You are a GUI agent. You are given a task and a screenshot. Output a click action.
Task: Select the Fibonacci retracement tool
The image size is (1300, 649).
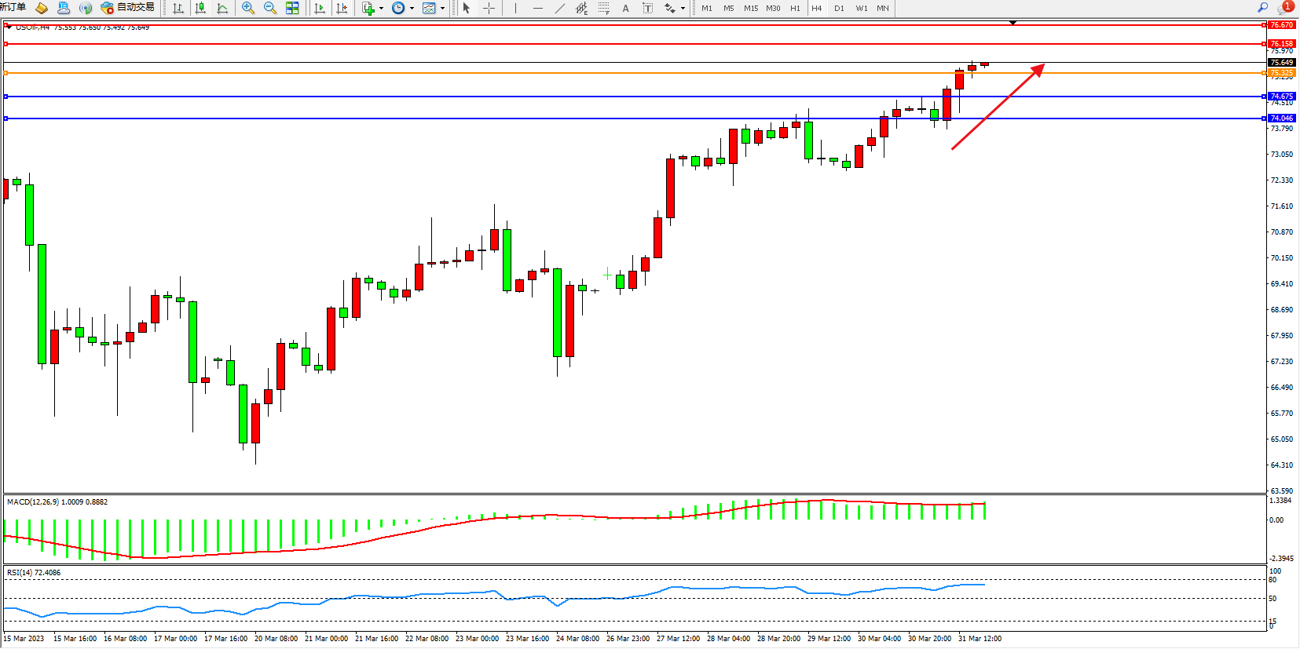pos(603,8)
